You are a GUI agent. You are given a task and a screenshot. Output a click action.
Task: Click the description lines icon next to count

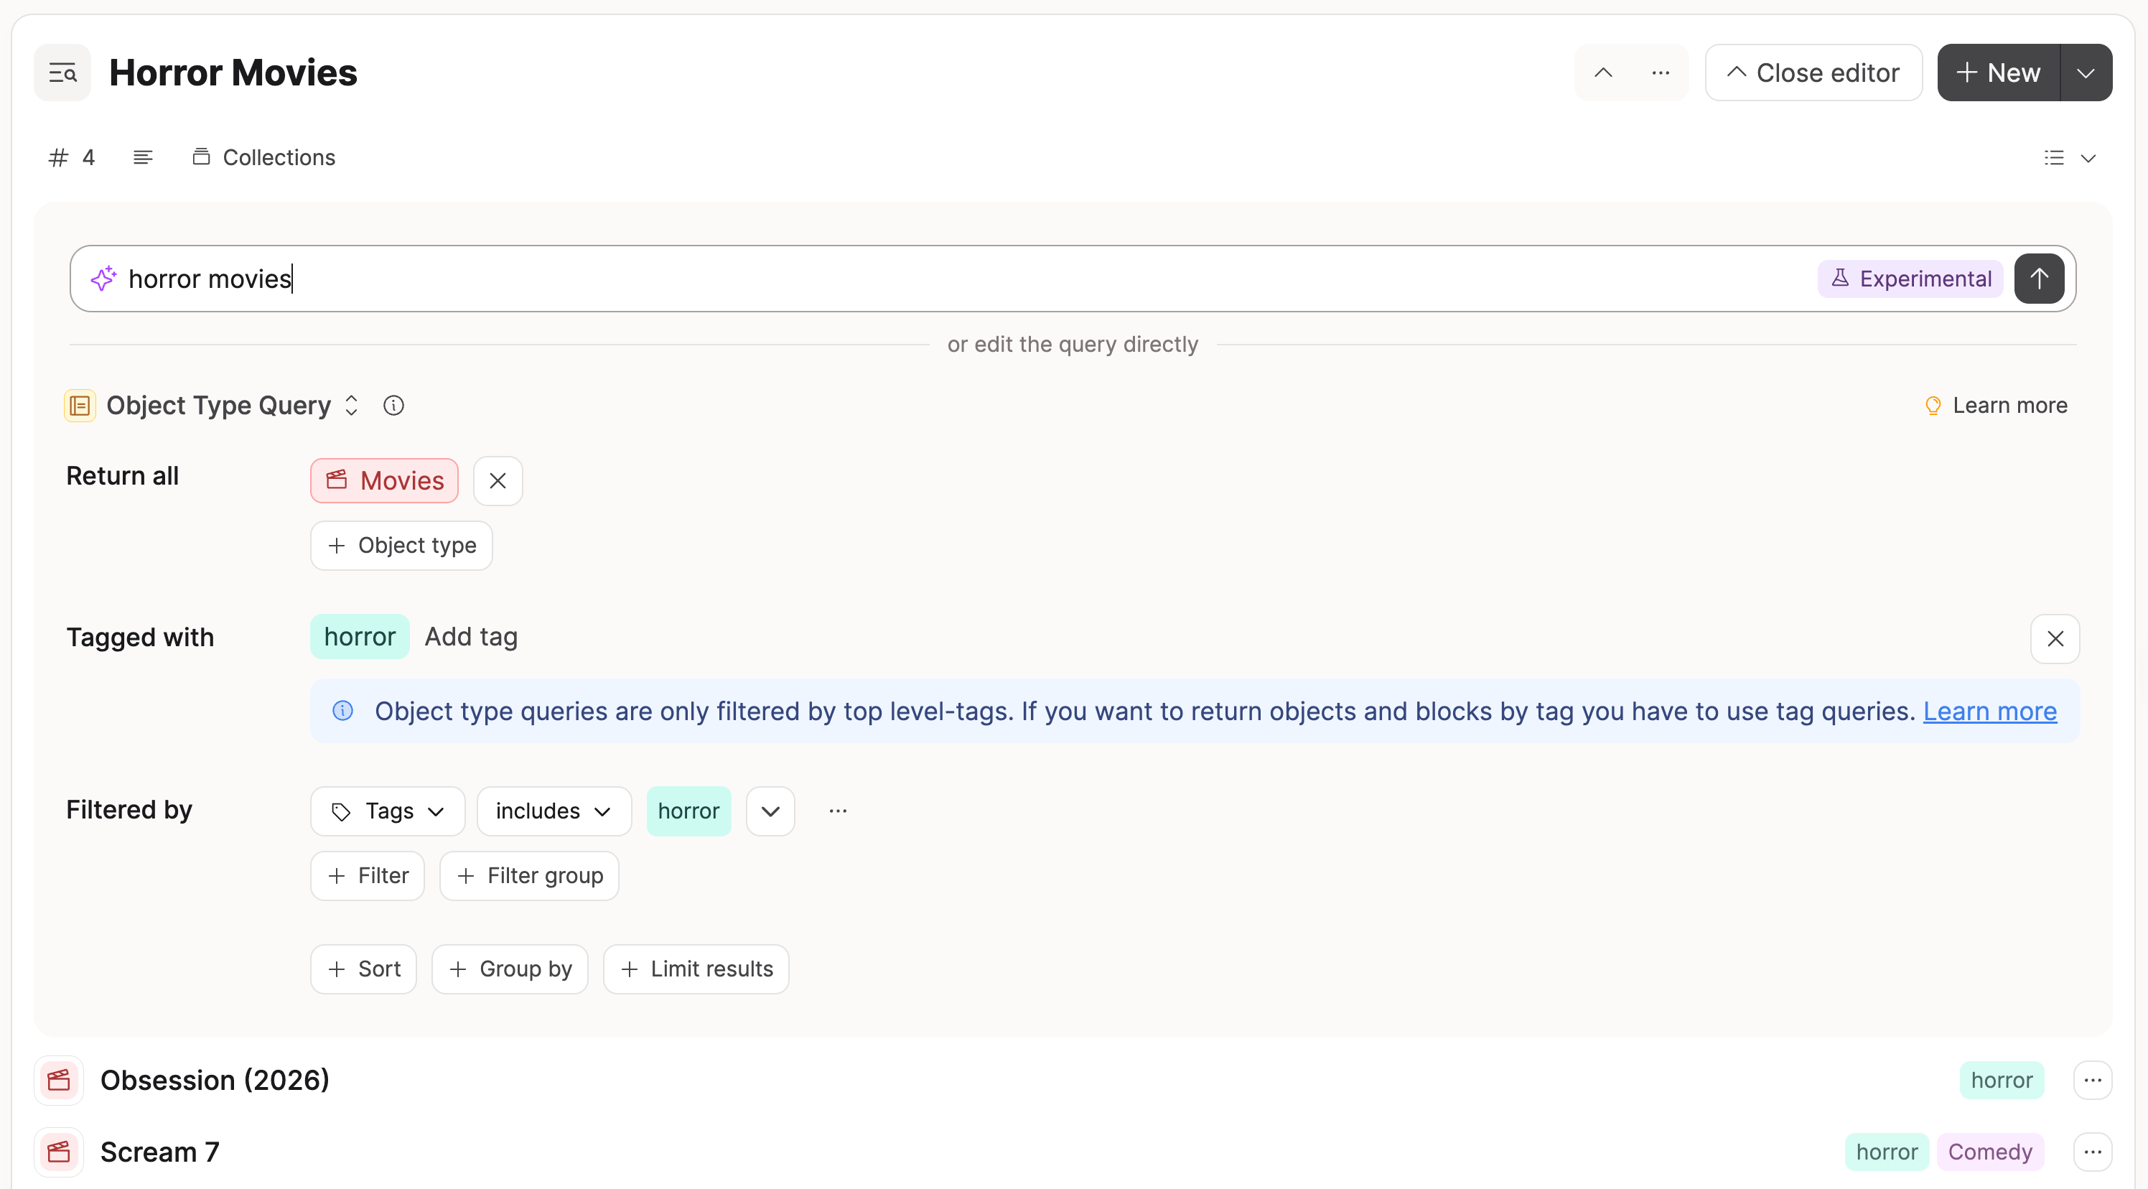(x=143, y=157)
